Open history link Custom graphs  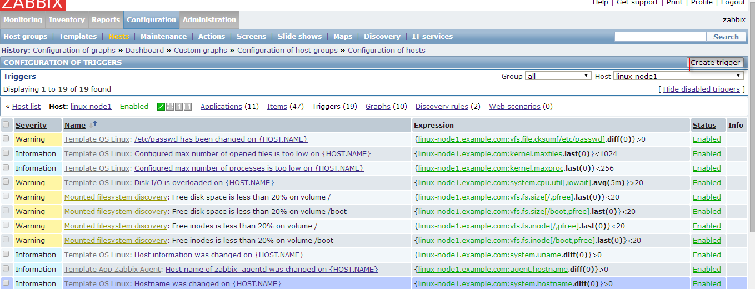tap(201, 50)
